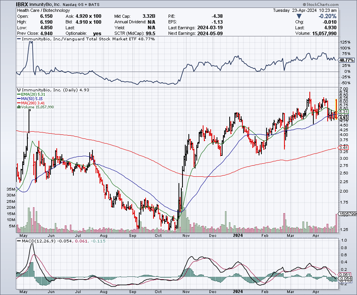Click the red MA(200) legend line marker
Screen dimensions: 357x295
18,103
